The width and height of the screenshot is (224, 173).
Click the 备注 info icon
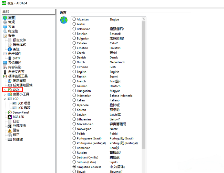(10, 49)
